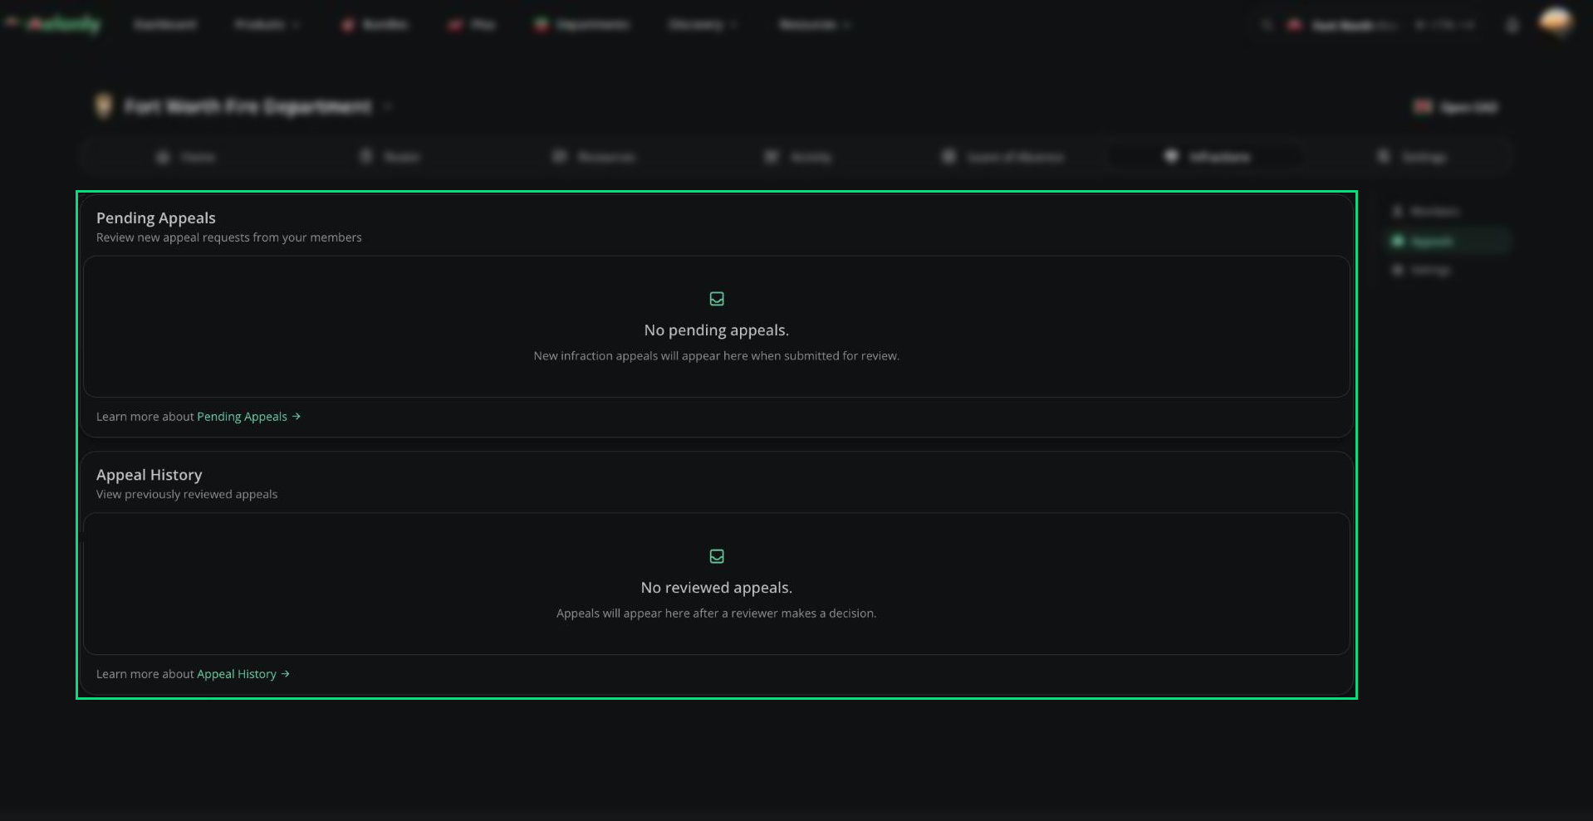Expand the Products menu in the top navigation
Screen dimensions: 1593x821
pyautogui.click(x=267, y=25)
